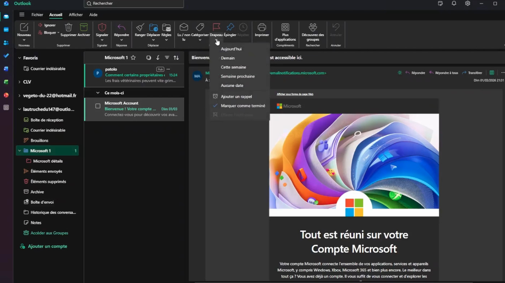
Task: Toggle the hamburger navigation pane button
Action: tap(22, 15)
